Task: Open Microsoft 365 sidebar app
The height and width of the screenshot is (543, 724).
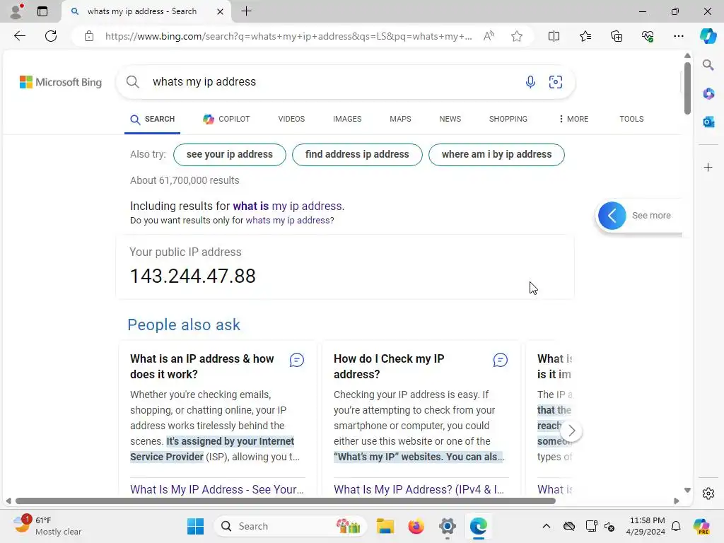Action: coord(708,94)
